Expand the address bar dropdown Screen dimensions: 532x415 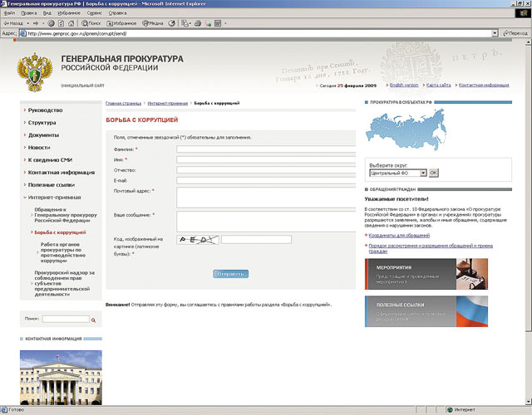pyautogui.click(x=495, y=33)
